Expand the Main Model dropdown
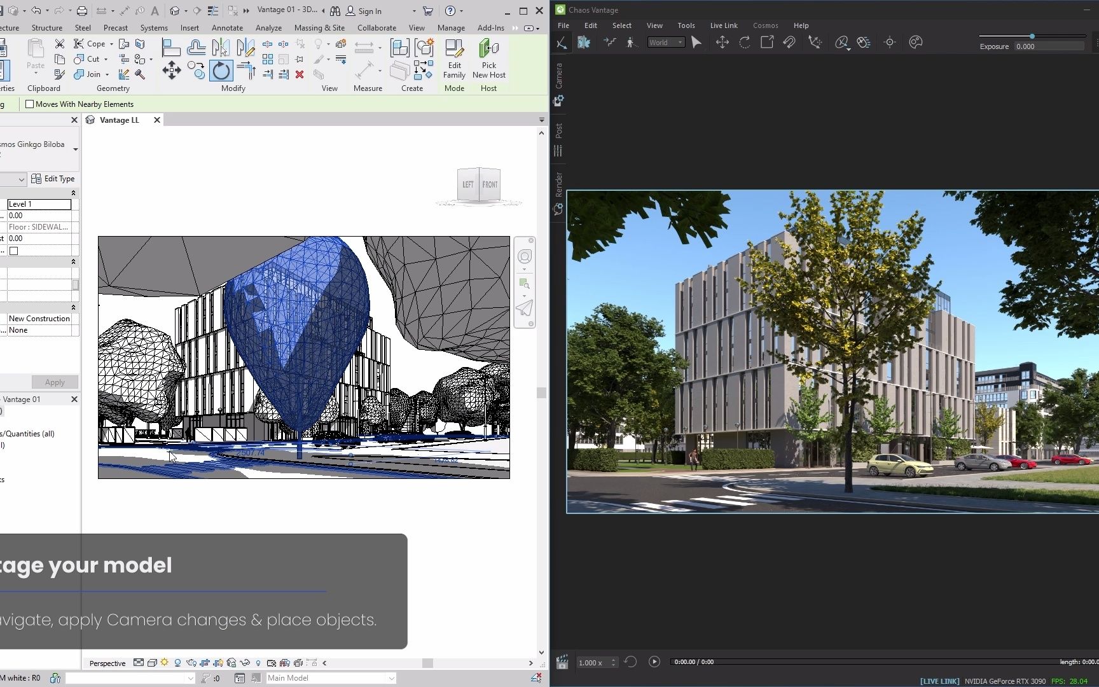The image size is (1099, 687). point(391,678)
